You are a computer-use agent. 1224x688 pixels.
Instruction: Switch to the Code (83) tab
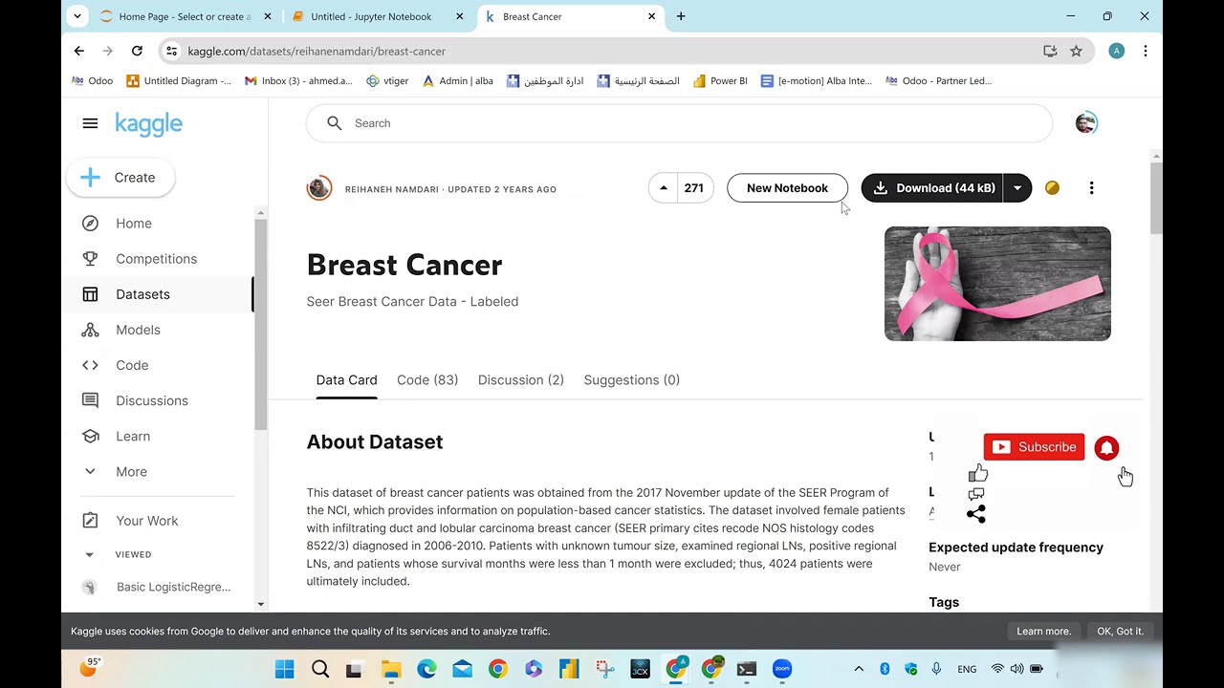(x=427, y=380)
